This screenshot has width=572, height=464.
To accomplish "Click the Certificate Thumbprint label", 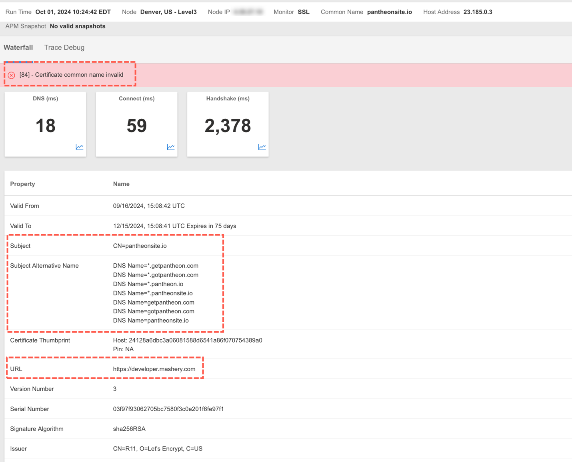I will pyautogui.click(x=40, y=341).
